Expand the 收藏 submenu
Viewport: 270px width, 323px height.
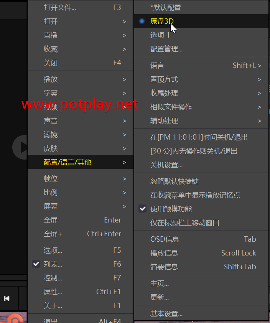point(81,49)
